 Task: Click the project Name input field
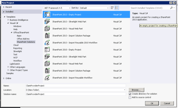(76, 86)
